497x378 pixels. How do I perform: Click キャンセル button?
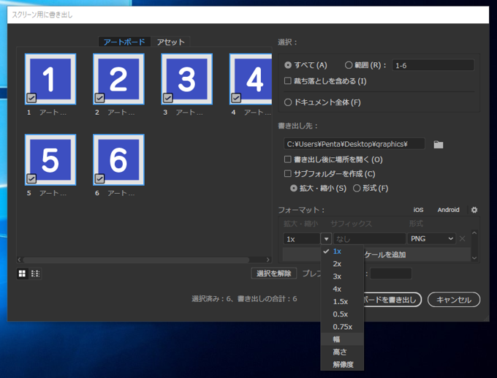point(454,300)
